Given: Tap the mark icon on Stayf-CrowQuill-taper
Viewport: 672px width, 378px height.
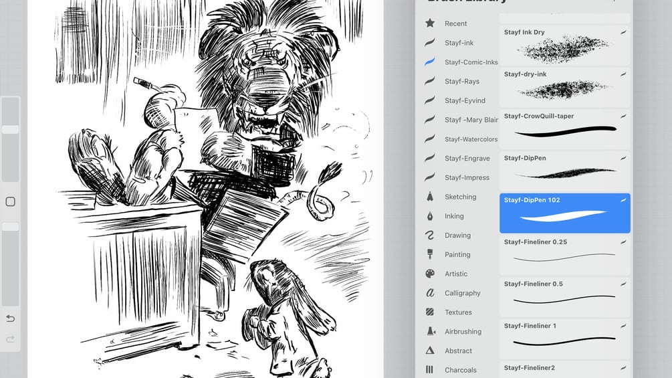Looking at the screenshot, I should [x=623, y=116].
